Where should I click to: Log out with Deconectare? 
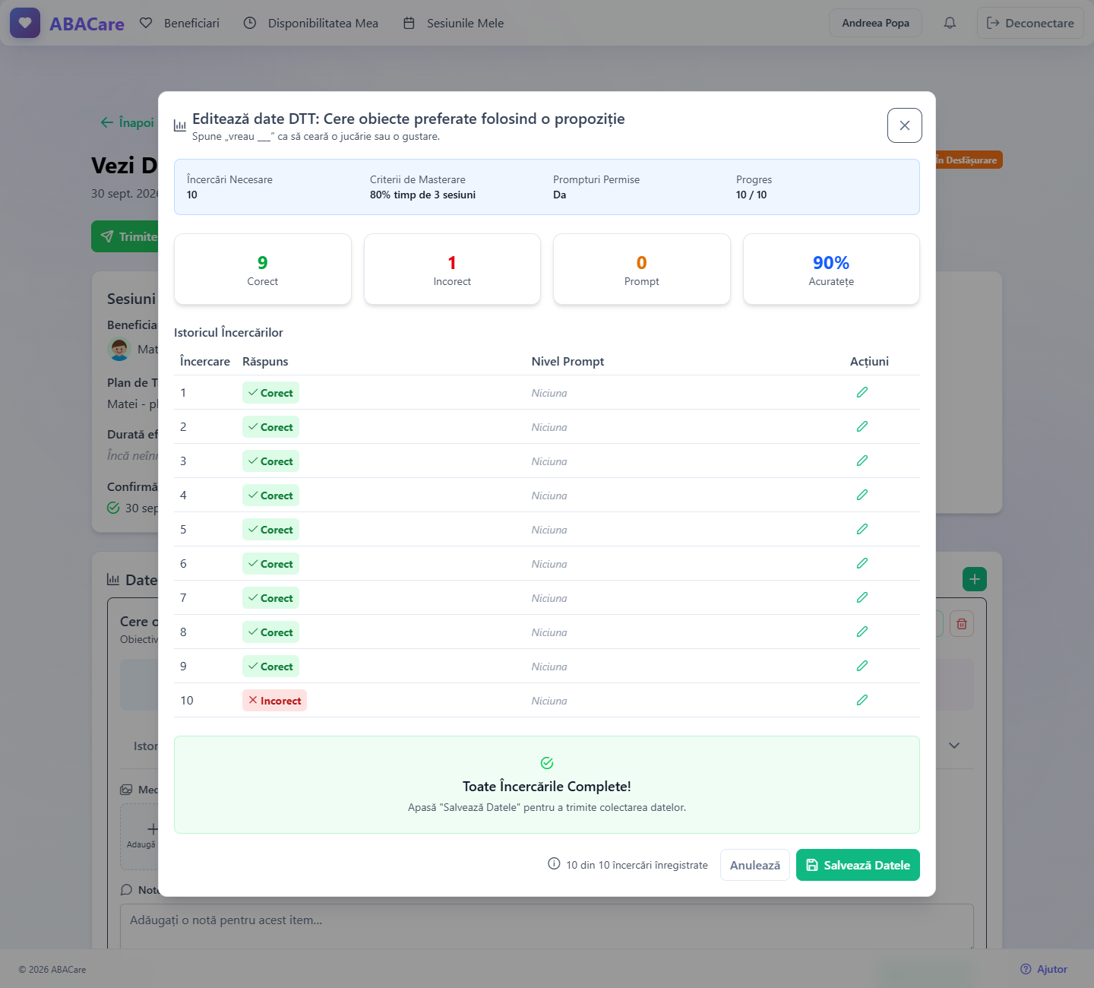pyautogui.click(x=1030, y=23)
